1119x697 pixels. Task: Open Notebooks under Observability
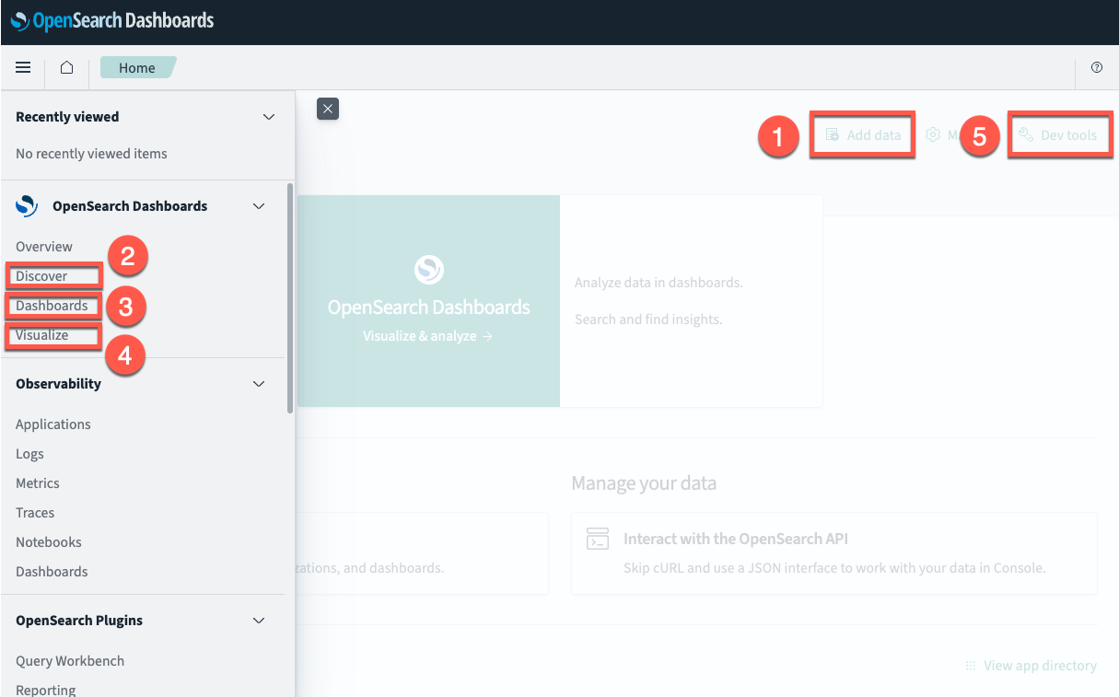(49, 542)
